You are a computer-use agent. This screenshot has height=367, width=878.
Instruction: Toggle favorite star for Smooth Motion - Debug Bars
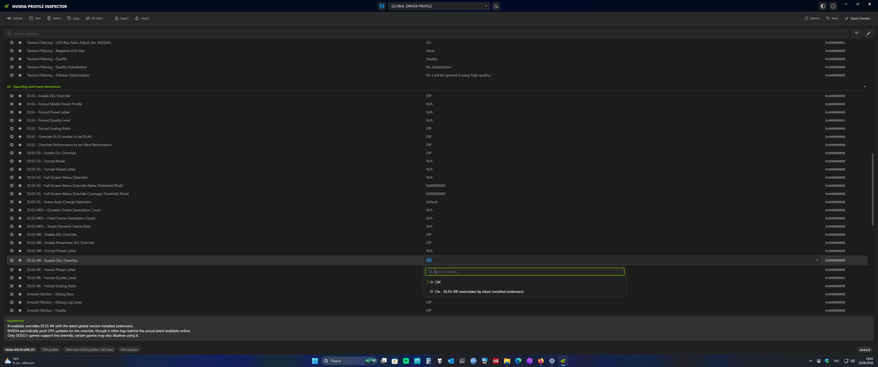coord(20,294)
